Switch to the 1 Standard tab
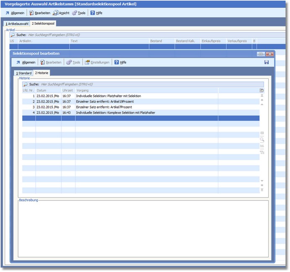The image size is (290, 272). click(24, 73)
